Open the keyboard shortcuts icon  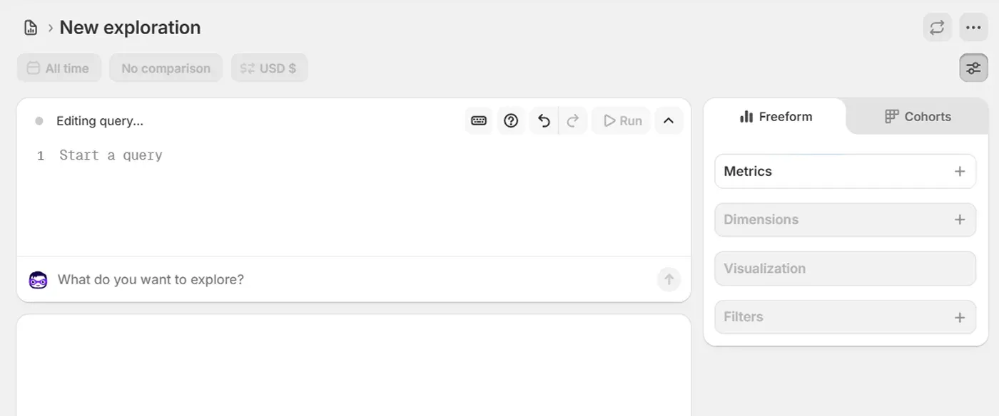coord(479,121)
